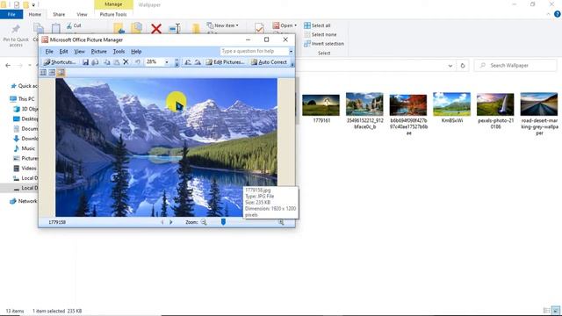The height and width of the screenshot is (316, 562).
Task: Click the Open dropdown in Explorer ribbon
Action: (x=285, y=25)
